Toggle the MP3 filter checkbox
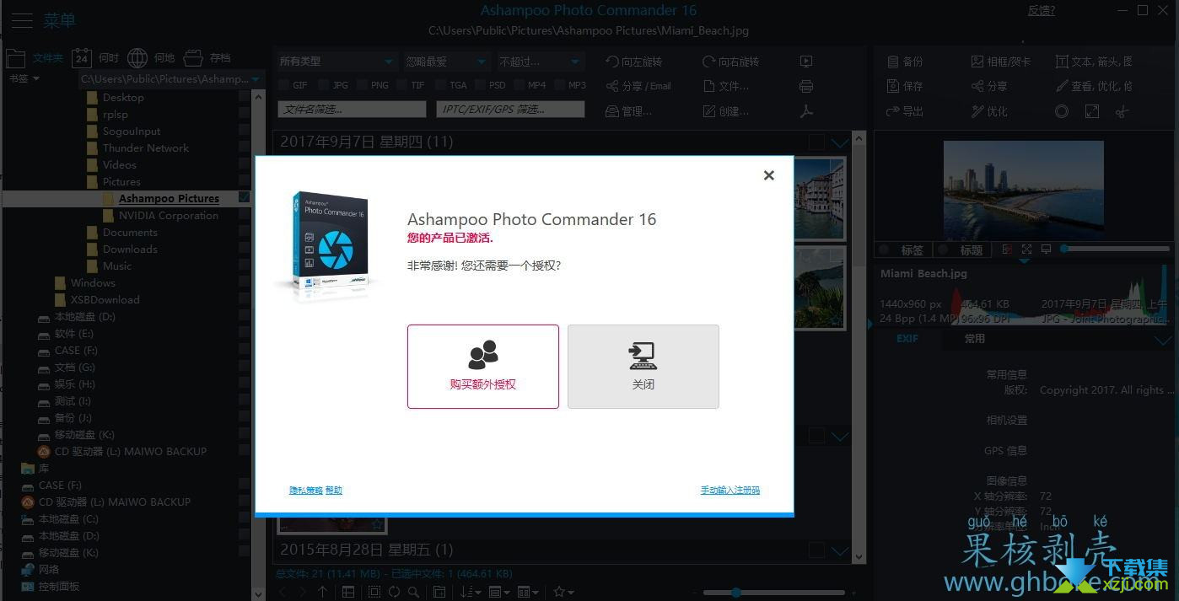This screenshot has height=601, width=1179. pyautogui.click(x=558, y=85)
